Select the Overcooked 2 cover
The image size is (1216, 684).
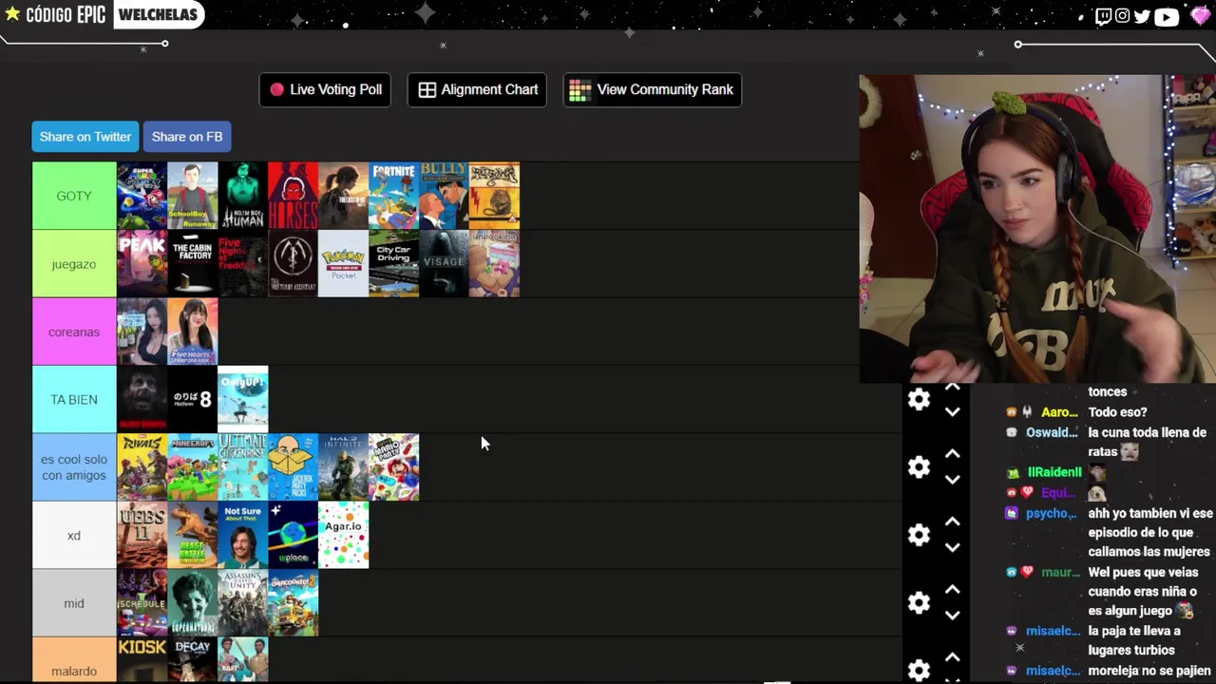pyautogui.click(x=293, y=603)
